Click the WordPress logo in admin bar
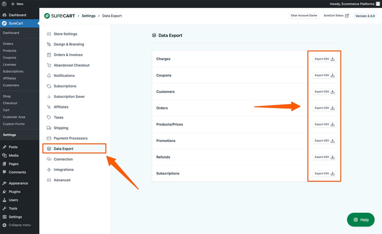 click(x=4, y=4)
